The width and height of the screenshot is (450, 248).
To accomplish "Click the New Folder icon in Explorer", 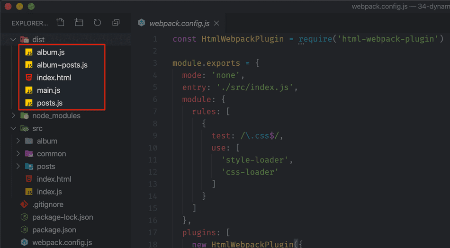I will pos(79,23).
